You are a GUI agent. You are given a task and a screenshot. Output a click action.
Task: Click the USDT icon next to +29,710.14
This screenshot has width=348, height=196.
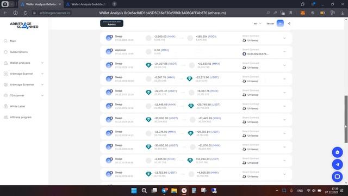[x=191, y=133]
